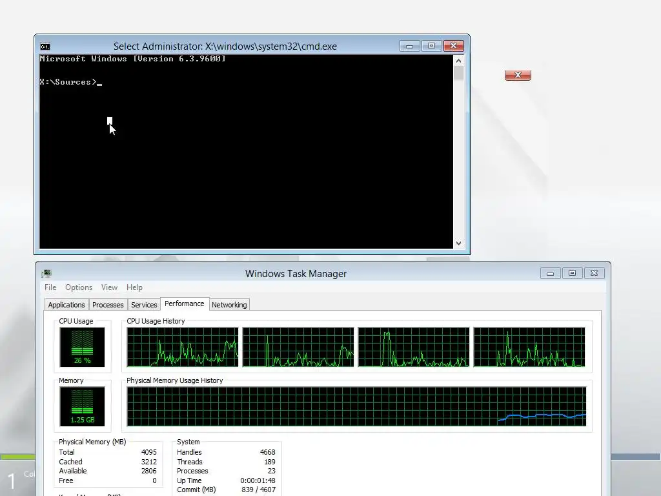Minimize Windows Task Manager
The height and width of the screenshot is (496, 661).
(x=550, y=273)
